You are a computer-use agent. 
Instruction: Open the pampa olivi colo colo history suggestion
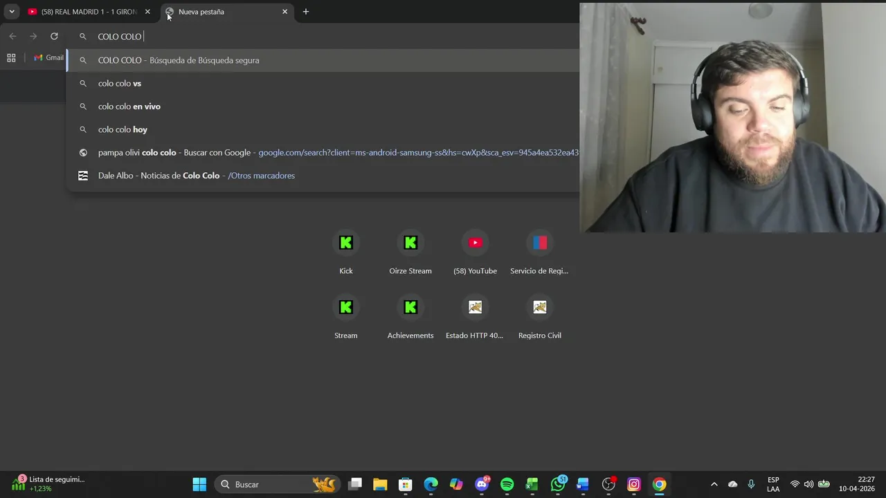tap(323, 152)
